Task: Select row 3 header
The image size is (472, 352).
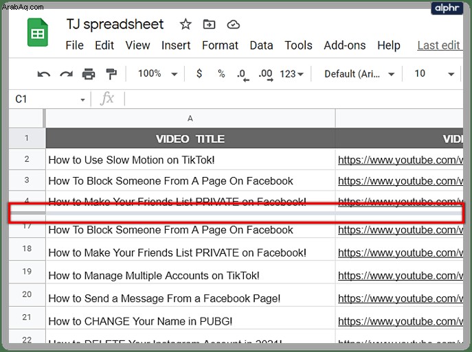Action: (x=27, y=180)
